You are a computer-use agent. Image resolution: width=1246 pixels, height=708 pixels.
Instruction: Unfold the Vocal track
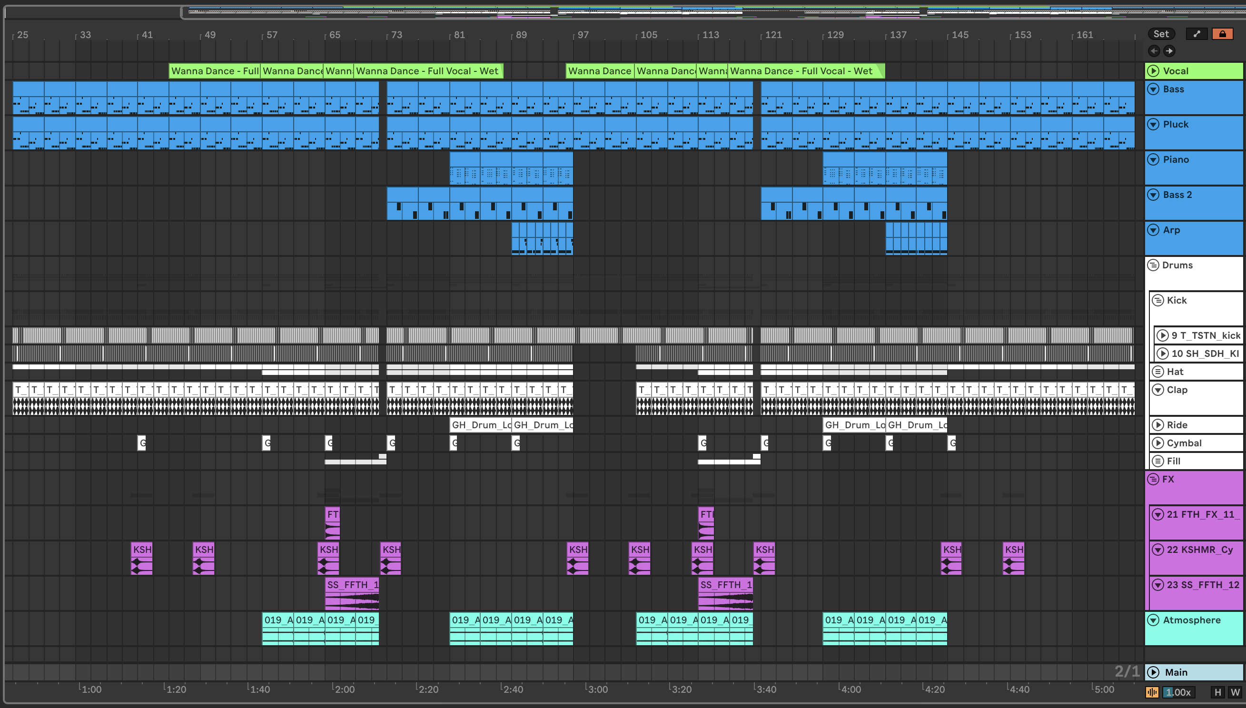[x=1153, y=71]
